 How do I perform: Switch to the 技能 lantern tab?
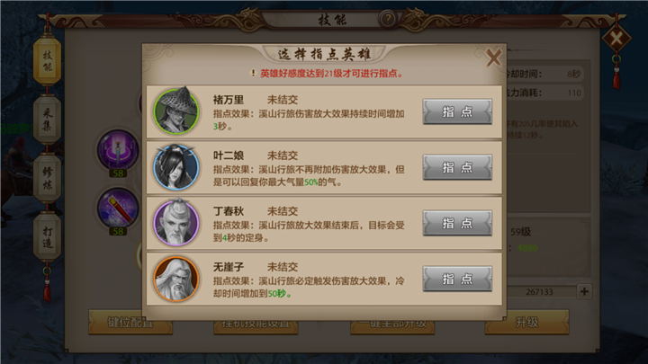click(48, 61)
